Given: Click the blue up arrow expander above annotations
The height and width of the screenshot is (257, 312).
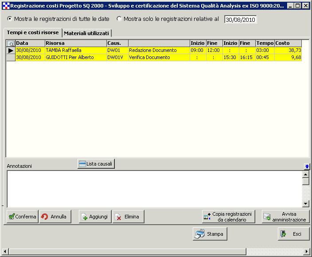Looking at the screenshot, I should [307, 166].
